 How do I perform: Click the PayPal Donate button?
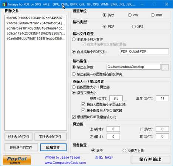[x=17, y=160]
